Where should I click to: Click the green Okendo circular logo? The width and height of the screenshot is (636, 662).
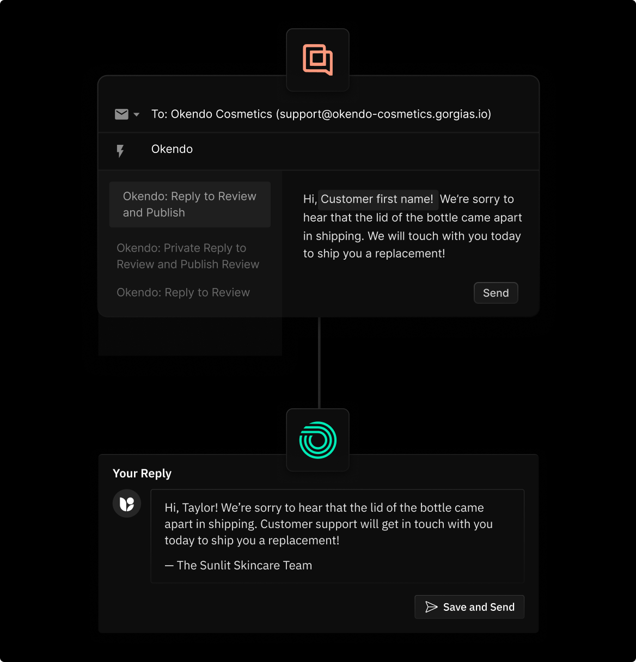(317, 440)
